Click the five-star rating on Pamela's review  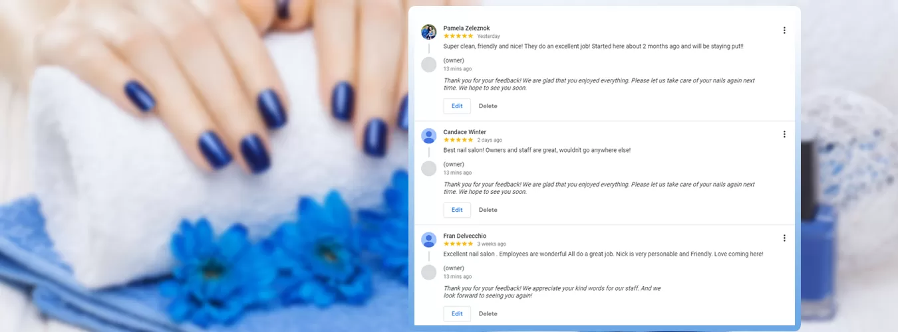coord(458,36)
